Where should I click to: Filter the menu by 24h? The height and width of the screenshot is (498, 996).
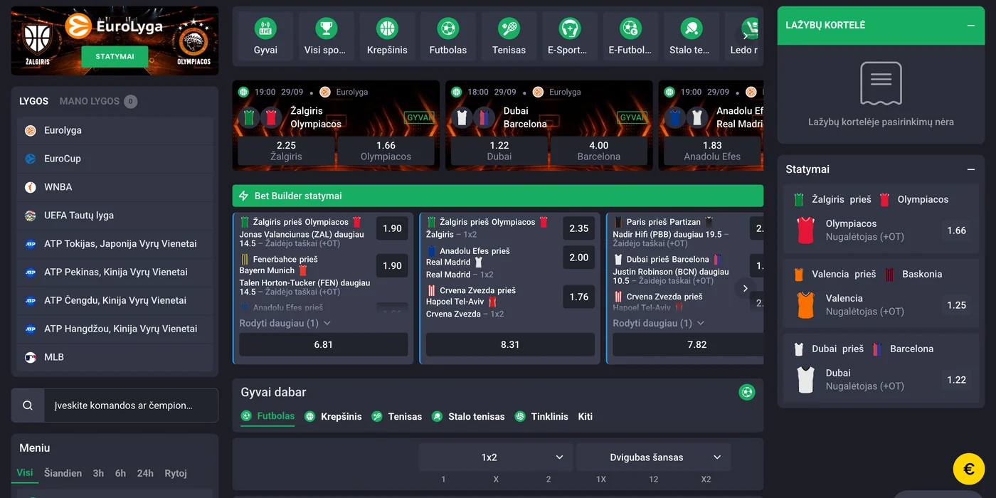[145, 473]
